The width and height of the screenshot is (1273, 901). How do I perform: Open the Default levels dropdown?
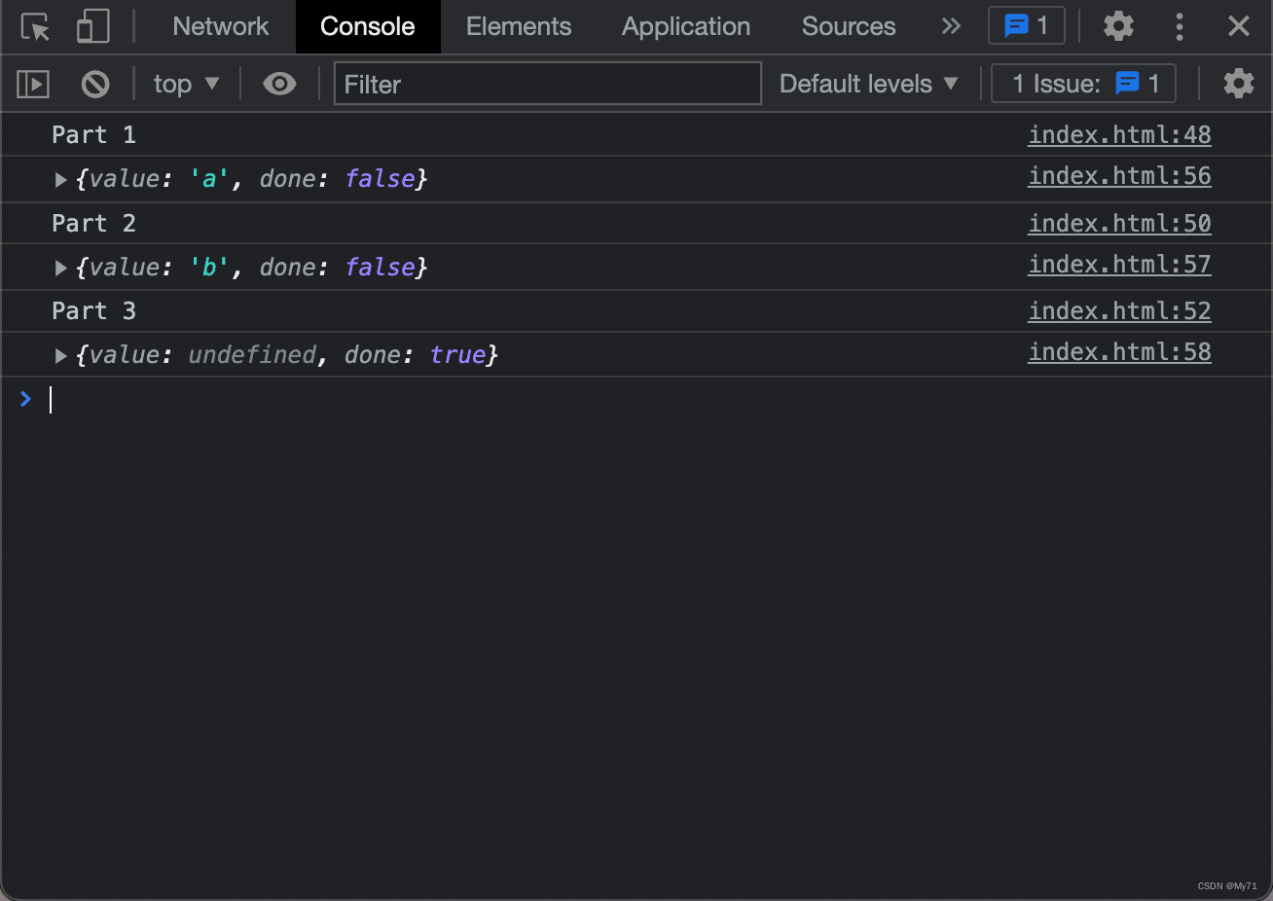click(x=868, y=85)
